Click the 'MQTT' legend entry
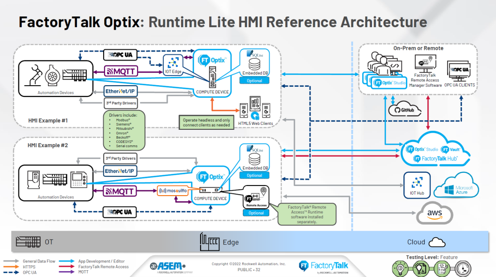The image size is (496, 277). (x=83, y=272)
